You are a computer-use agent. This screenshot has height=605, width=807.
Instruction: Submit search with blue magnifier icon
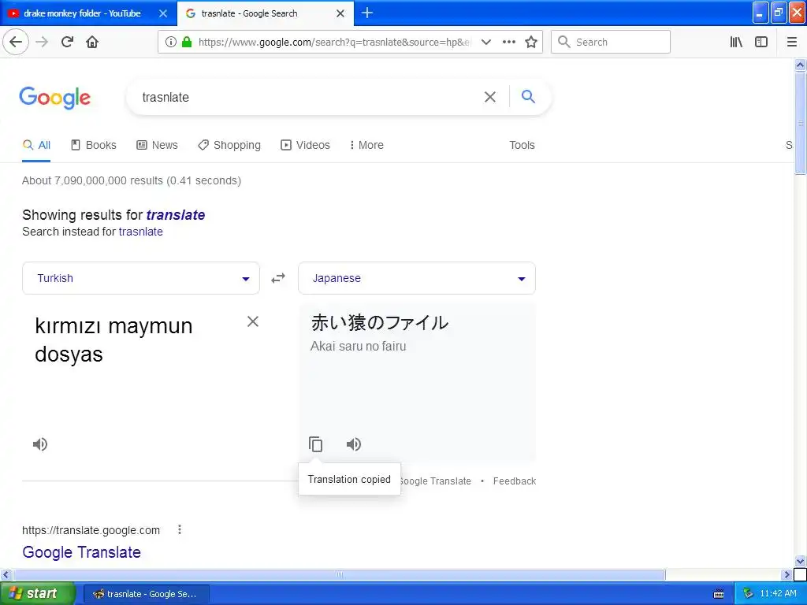(x=528, y=96)
